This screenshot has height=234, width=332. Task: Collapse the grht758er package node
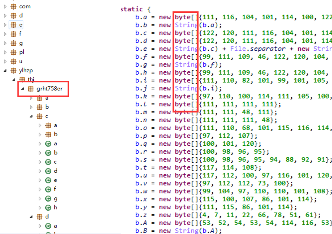click(x=23, y=89)
